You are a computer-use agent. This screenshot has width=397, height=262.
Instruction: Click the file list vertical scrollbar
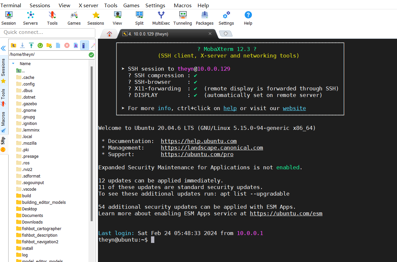[92, 143]
